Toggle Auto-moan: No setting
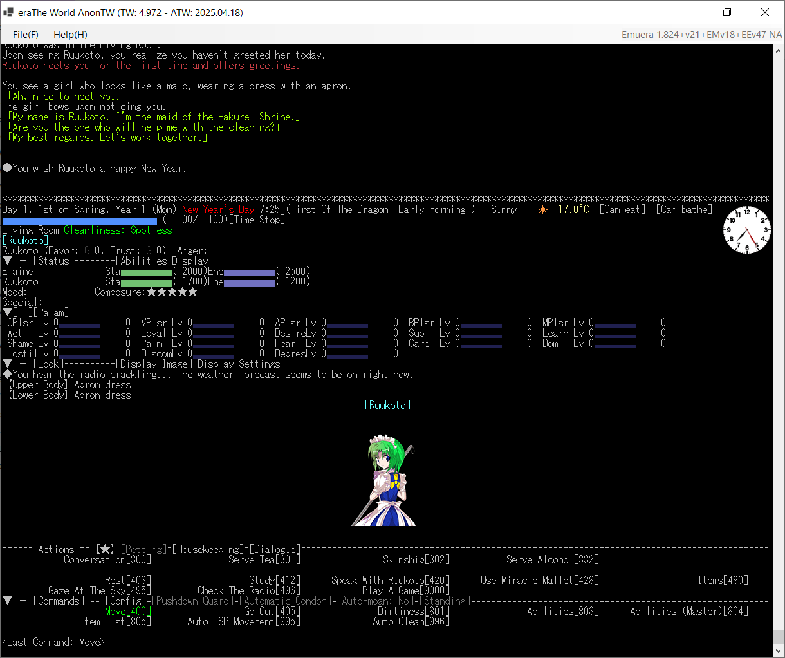 click(375, 601)
